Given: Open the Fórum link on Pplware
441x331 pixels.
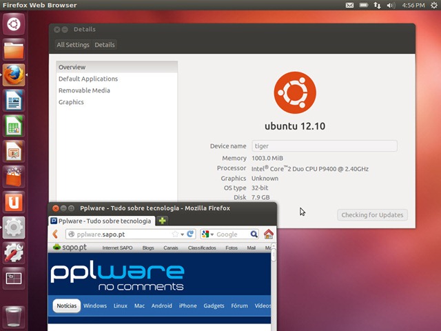Looking at the screenshot, I should [240, 305].
